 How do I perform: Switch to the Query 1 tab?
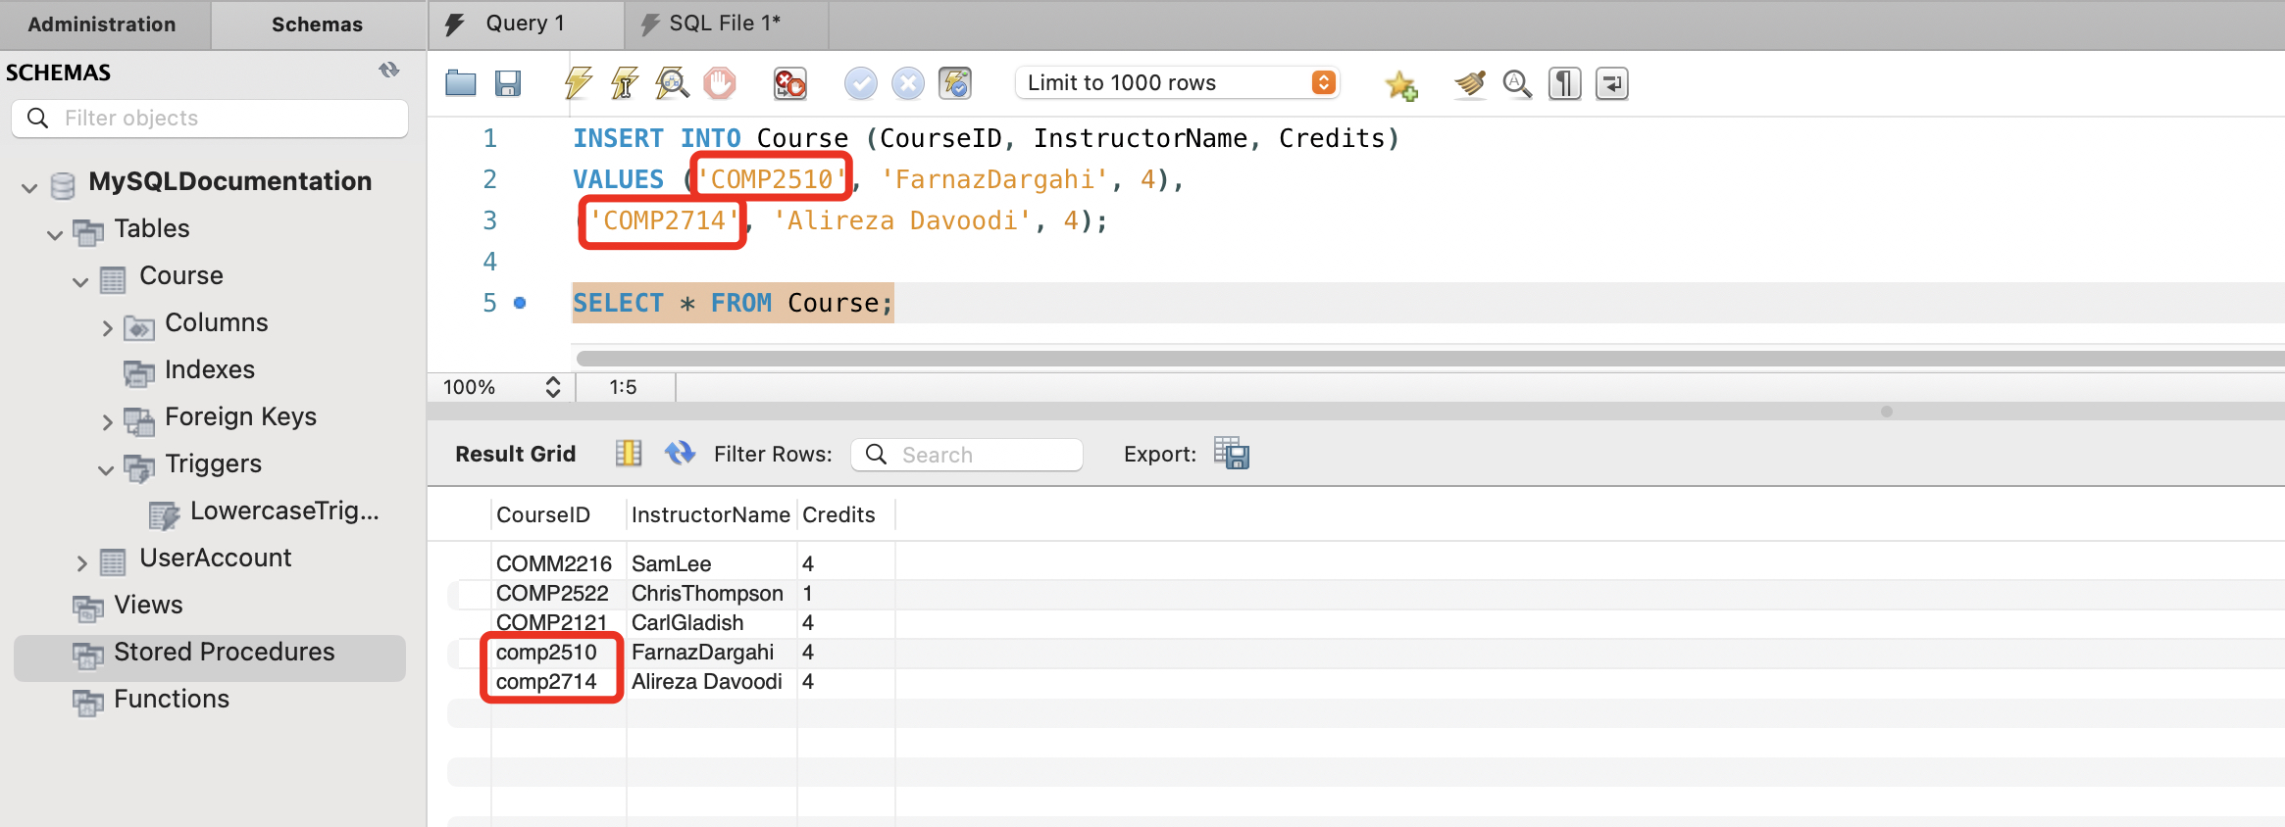(525, 24)
